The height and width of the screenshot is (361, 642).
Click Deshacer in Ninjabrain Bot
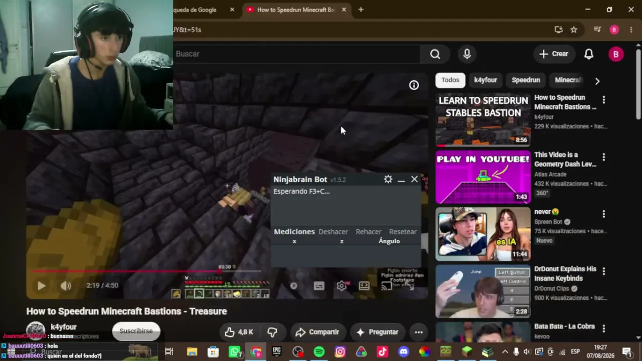tap(333, 232)
